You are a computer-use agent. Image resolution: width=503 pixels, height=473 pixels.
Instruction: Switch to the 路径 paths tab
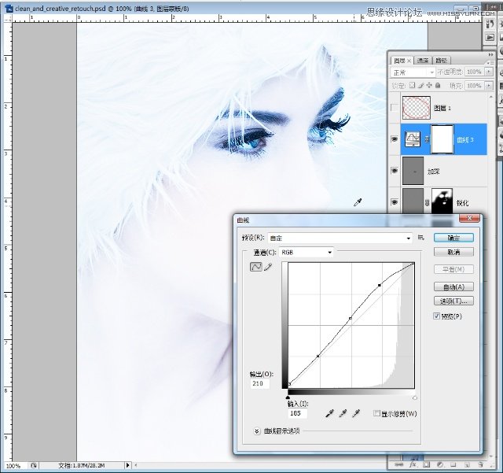pyautogui.click(x=442, y=61)
